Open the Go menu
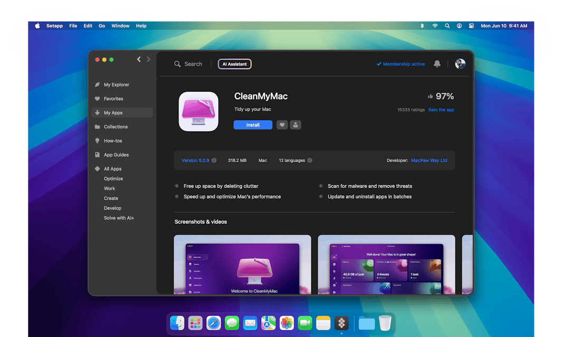Image resolution: width=562 pixels, height=337 pixels. [x=102, y=26]
